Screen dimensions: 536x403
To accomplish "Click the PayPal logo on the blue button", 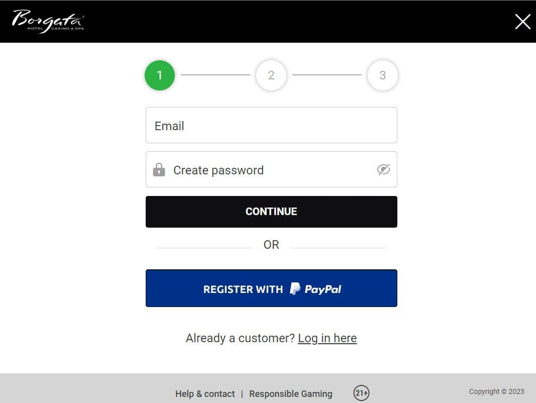I will [x=315, y=288].
